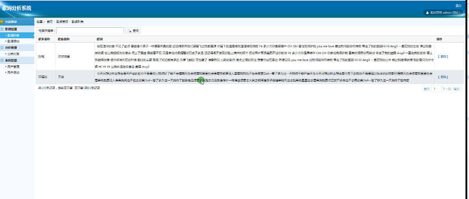Open 歌词列表 in the sidebar

point(13,35)
